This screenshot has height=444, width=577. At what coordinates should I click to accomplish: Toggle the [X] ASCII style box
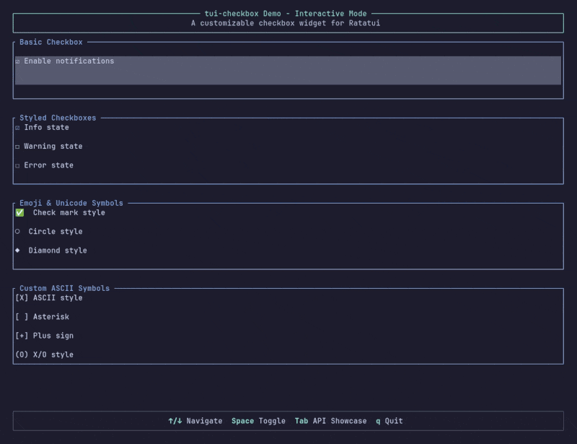tap(22, 298)
